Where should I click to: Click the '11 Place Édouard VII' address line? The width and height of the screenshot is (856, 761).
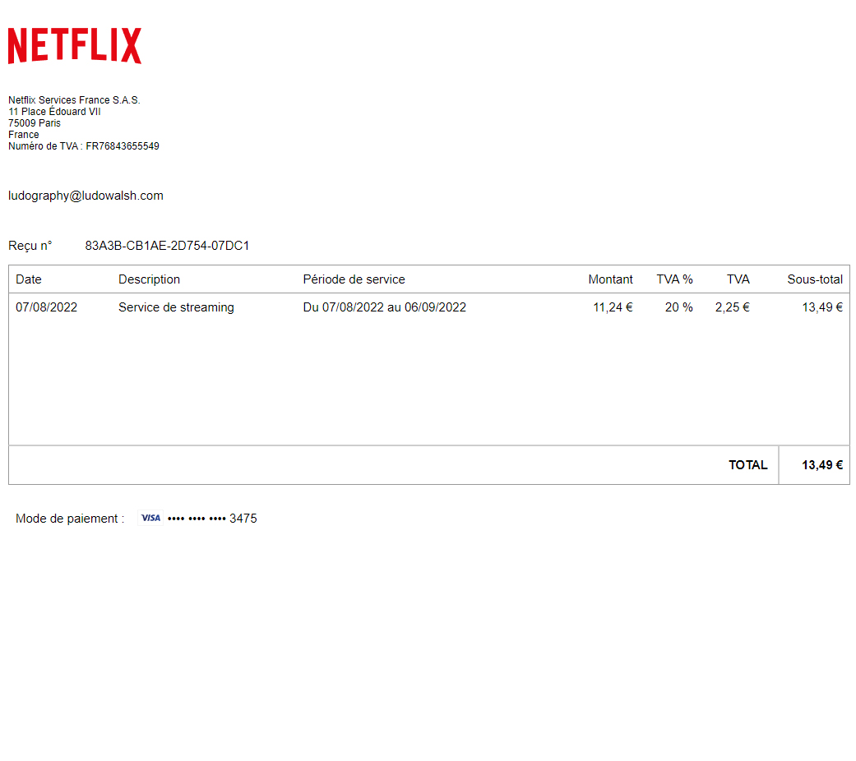point(54,111)
